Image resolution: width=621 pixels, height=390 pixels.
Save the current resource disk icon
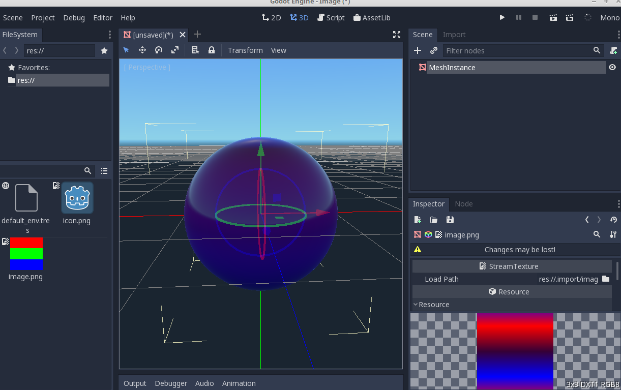coord(450,220)
